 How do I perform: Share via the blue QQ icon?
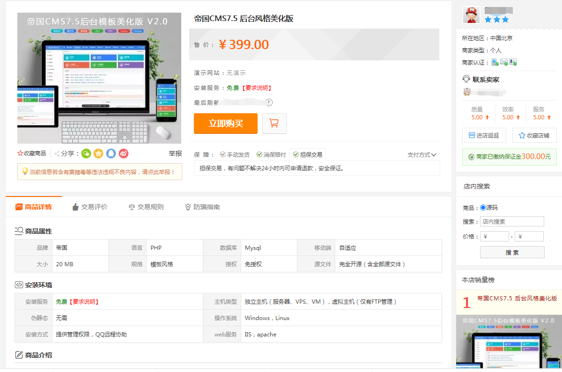coord(111,153)
